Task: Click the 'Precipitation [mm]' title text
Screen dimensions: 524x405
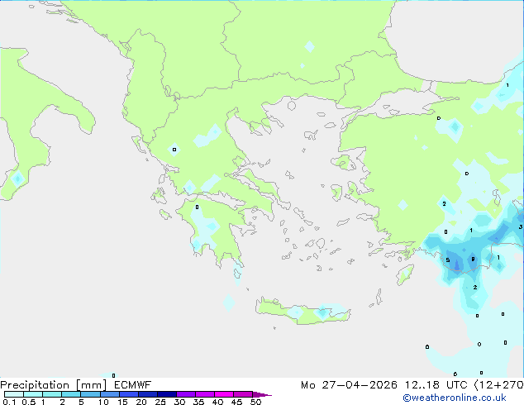Action: tap(54, 385)
